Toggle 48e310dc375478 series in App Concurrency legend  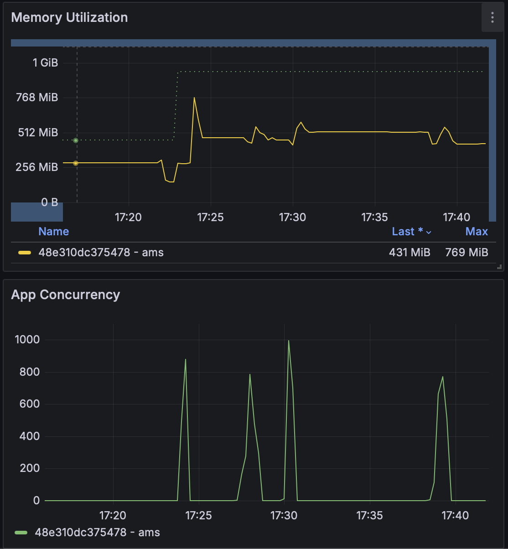coord(97,532)
